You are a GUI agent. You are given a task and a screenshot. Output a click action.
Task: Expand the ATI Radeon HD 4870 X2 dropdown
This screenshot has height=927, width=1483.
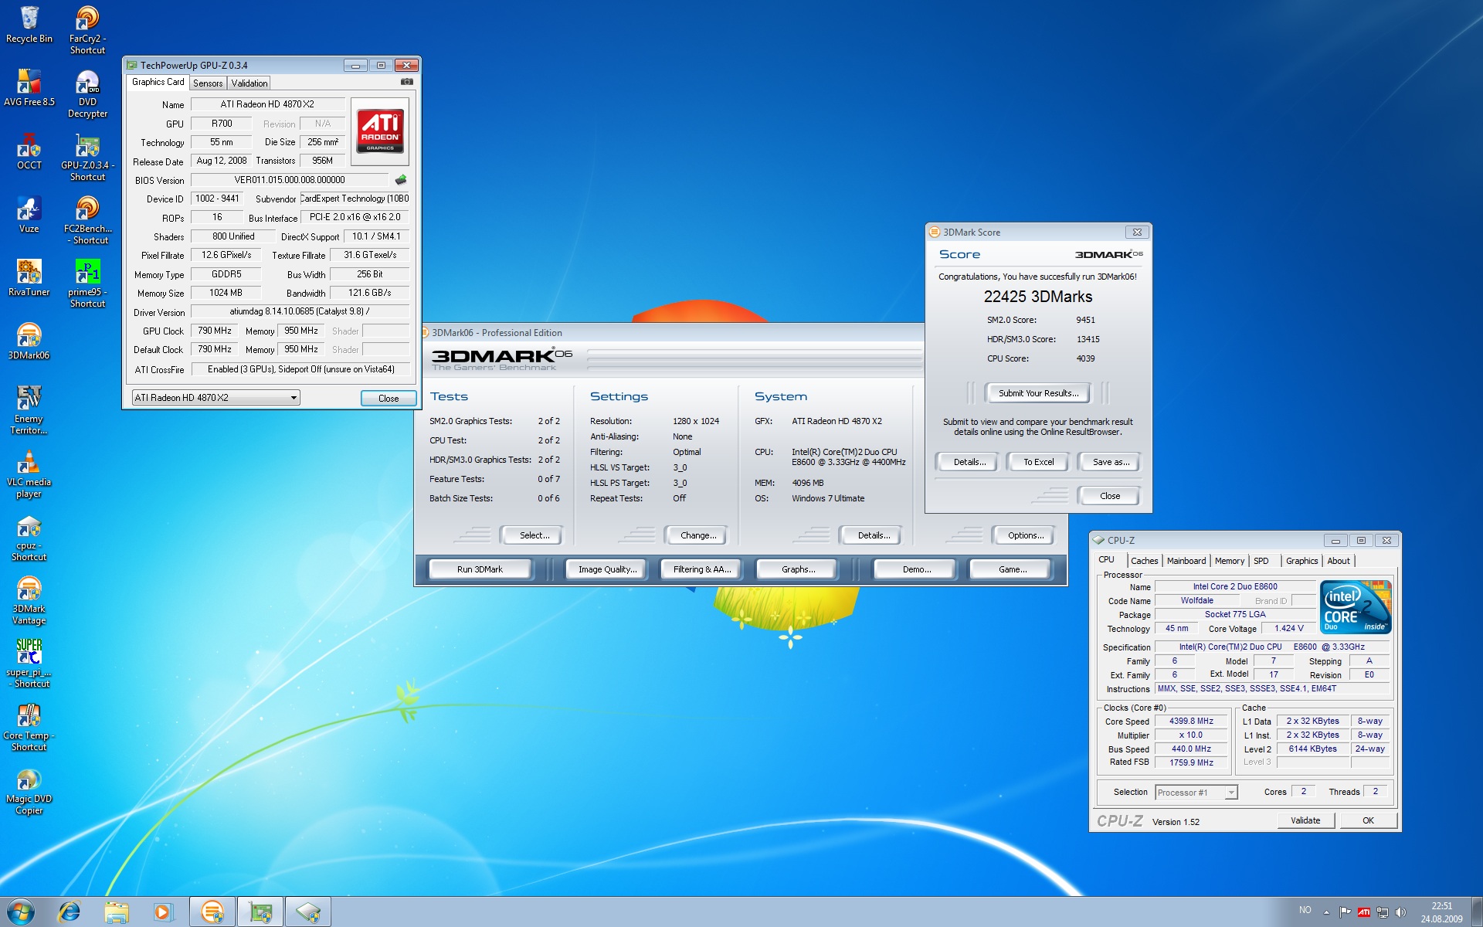click(294, 398)
